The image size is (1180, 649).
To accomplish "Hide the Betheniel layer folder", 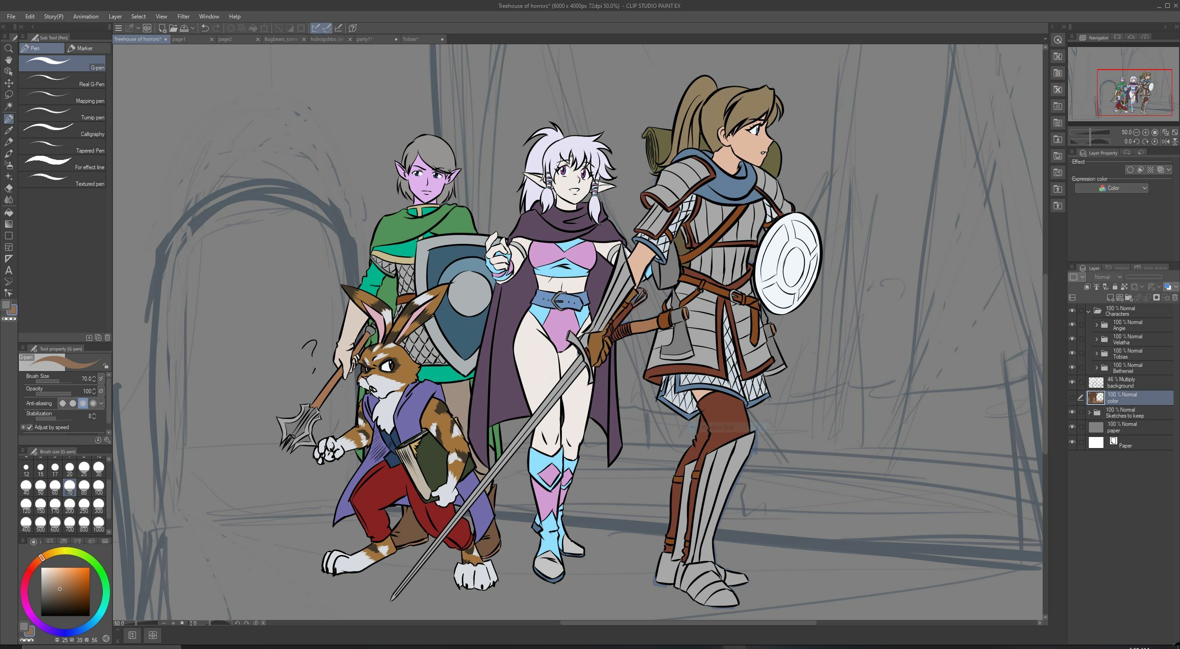I will pyautogui.click(x=1072, y=368).
